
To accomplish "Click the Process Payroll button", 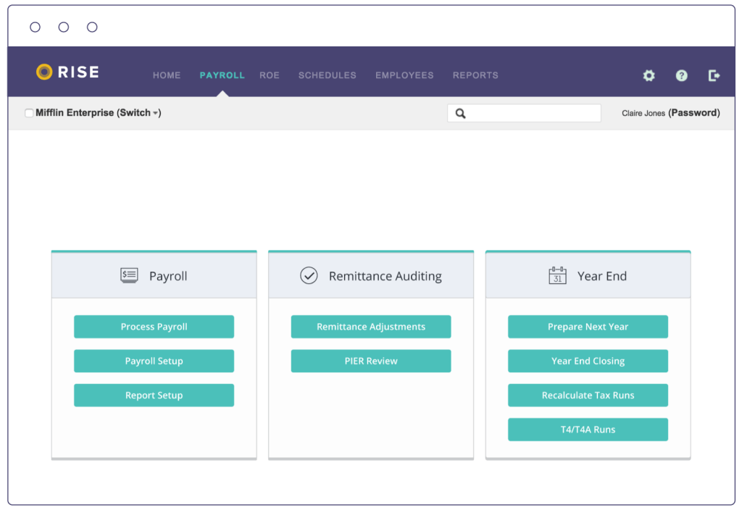I will [154, 327].
